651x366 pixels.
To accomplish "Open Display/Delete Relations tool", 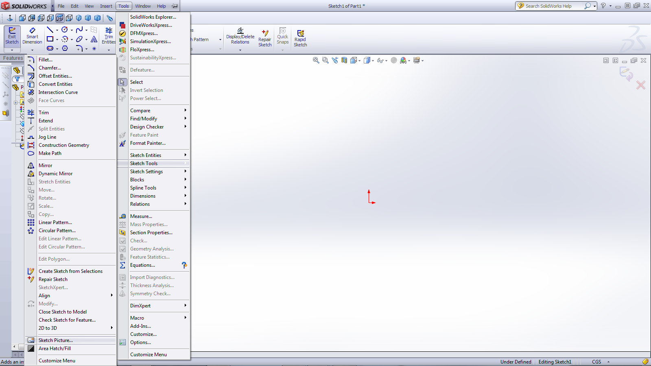I will pyautogui.click(x=240, y=36).
